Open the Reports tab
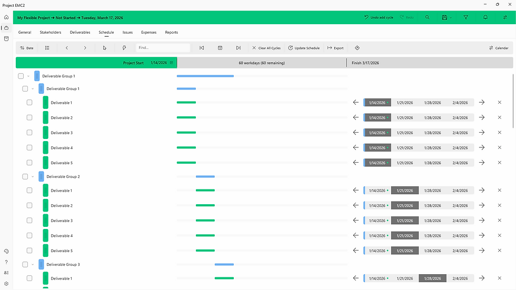This screenshot has height=290, width=516. tap(172, 32)
